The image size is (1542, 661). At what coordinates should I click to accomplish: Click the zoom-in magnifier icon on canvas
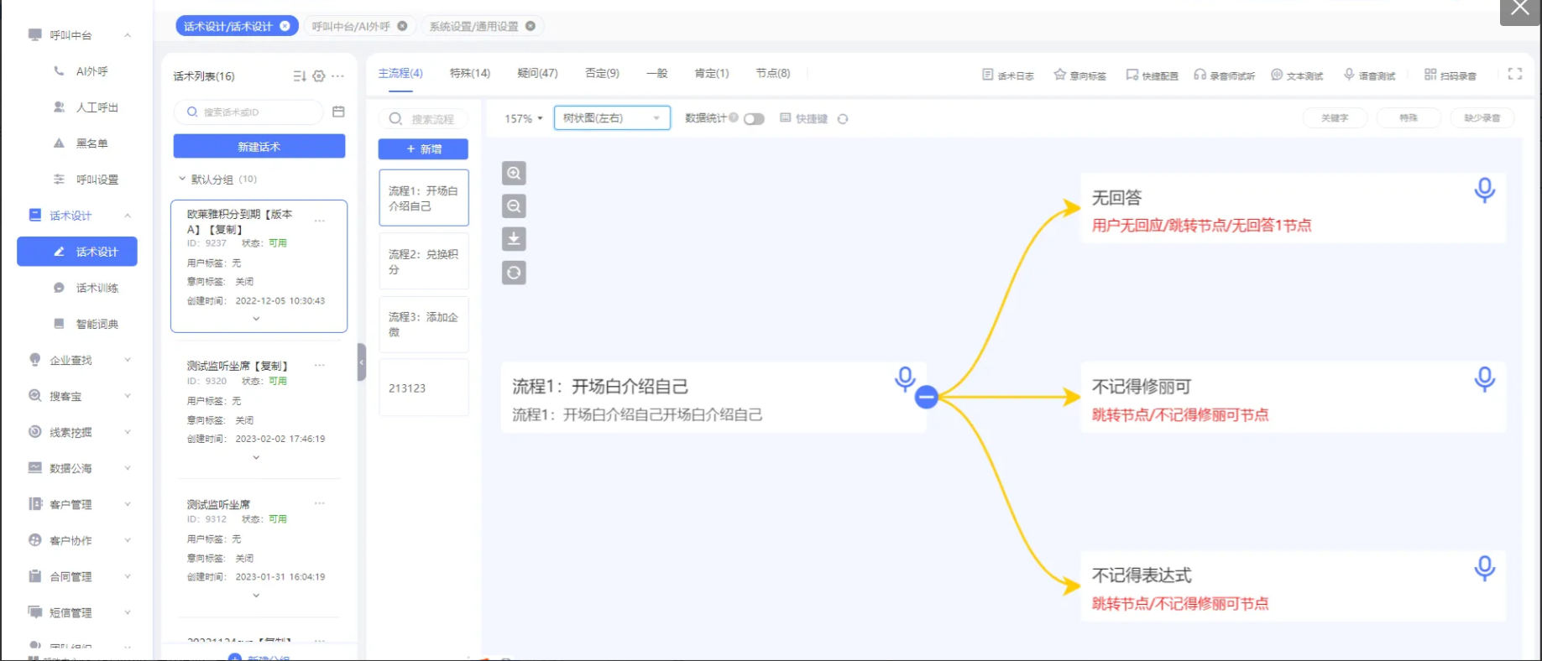pyautogui.click(x=514, y=174)
